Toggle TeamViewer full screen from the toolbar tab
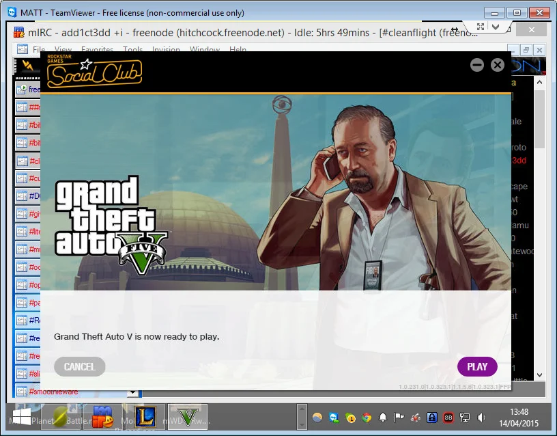Viewport: 557px width, 436px height. pyautogui.click(x=481, y=27)
